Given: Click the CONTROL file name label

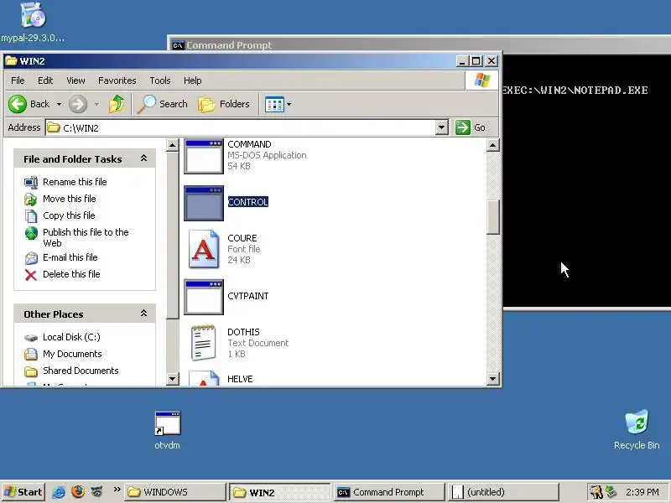Looking at the screenshot, I should pyautogui.click(x=247, y=202).
